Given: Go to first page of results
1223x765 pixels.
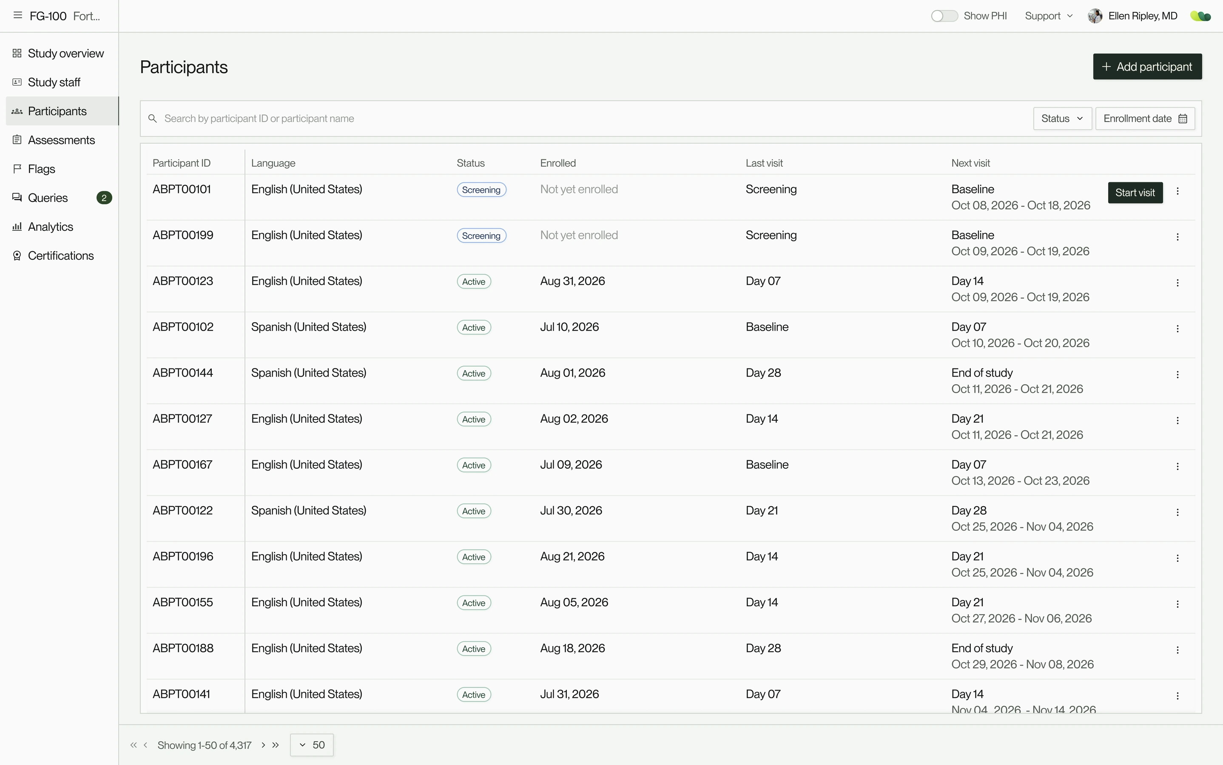Looking at the screenshot, I should click(x=133, y=745).
